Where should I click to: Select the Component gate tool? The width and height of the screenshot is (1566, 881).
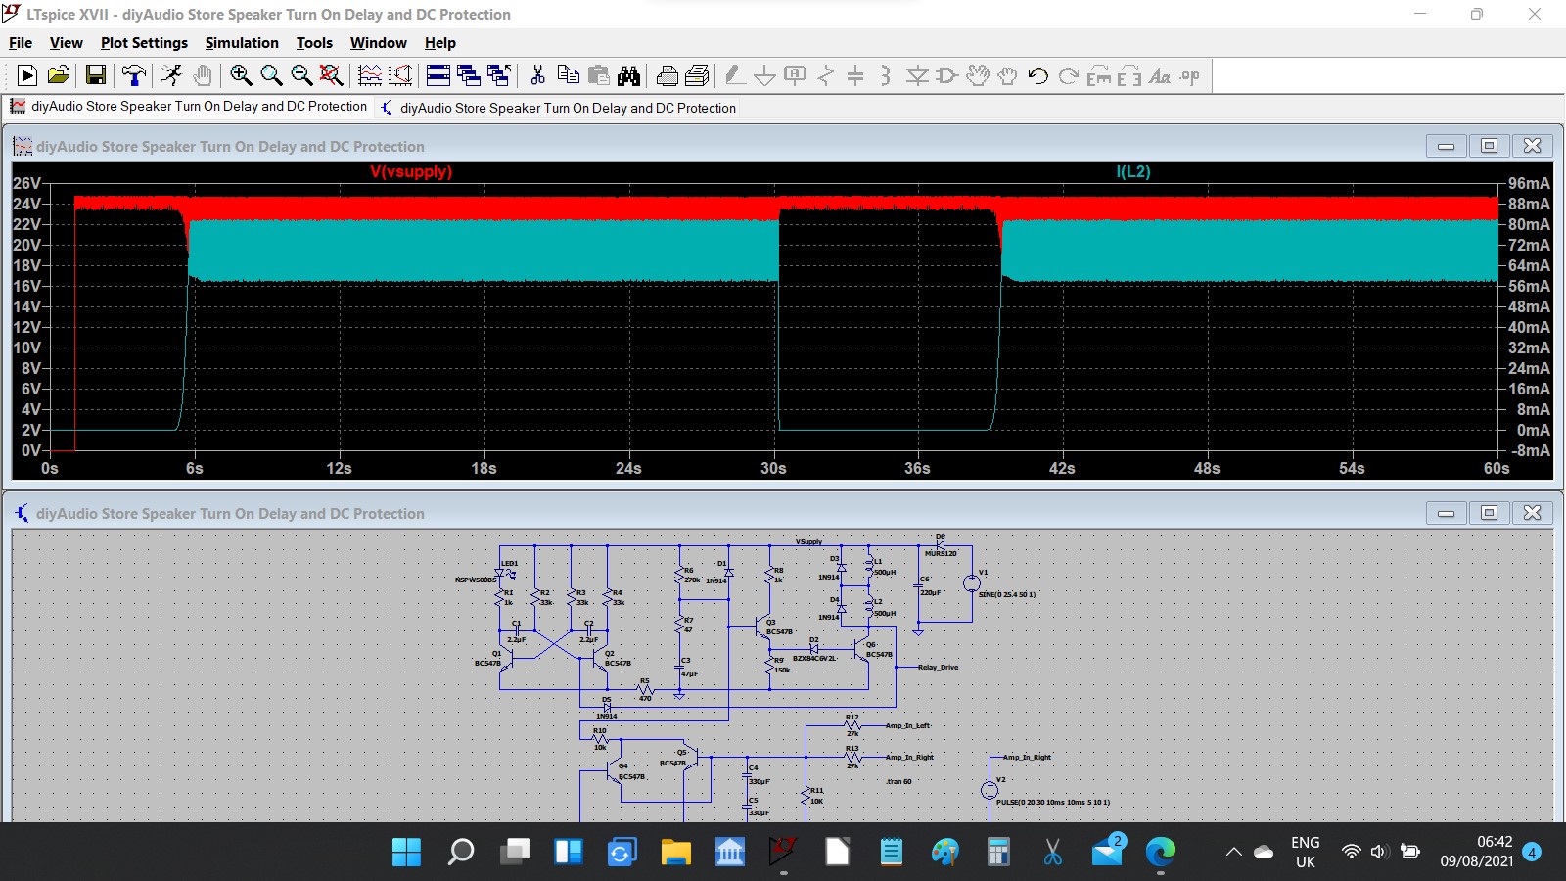click(947, 75)
